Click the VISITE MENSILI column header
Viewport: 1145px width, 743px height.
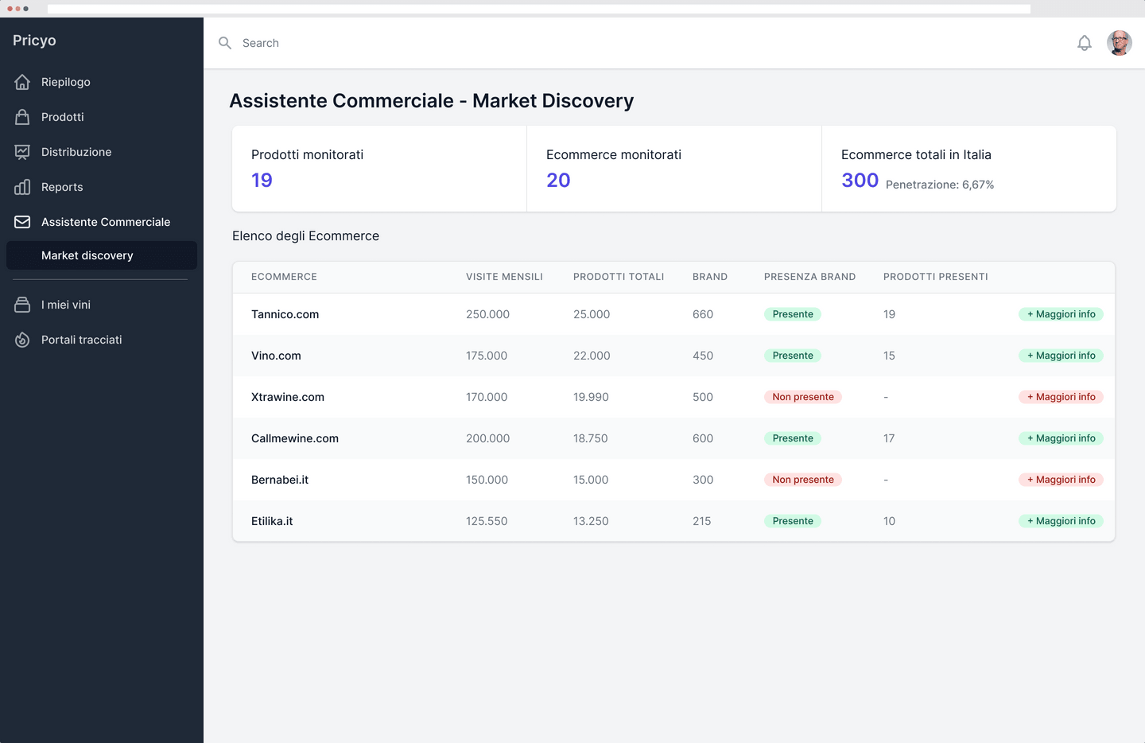tap(504, 277)
